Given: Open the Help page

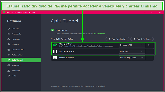Looking at the screenshot, I should click(21, 76).
